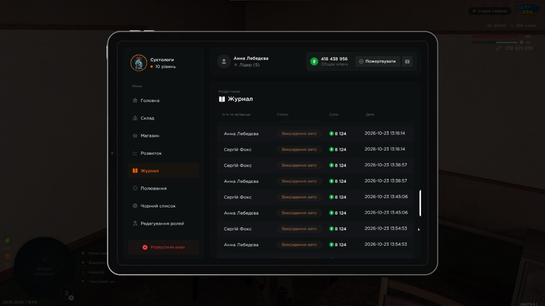
Task: Click the 390 online counter
Action: pos(526,25)
